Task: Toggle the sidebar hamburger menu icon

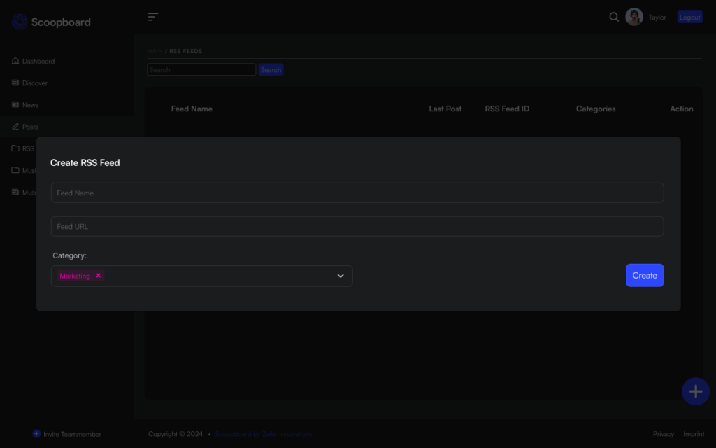Action: [153, 17]
